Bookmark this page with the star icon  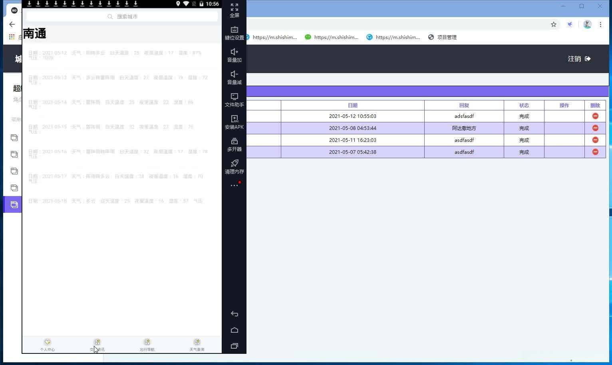pos(554,24)
